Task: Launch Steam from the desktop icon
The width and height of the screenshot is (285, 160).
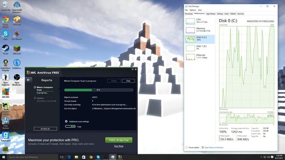Action: [x=6, y=49]
